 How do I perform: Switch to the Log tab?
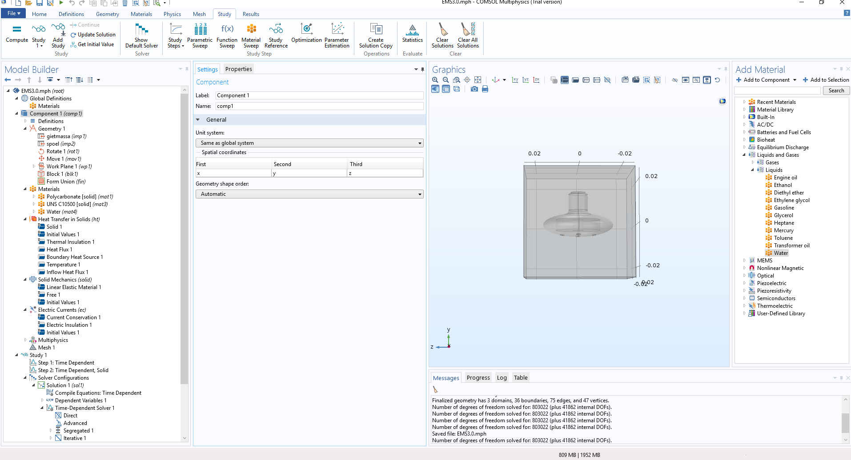502,378
